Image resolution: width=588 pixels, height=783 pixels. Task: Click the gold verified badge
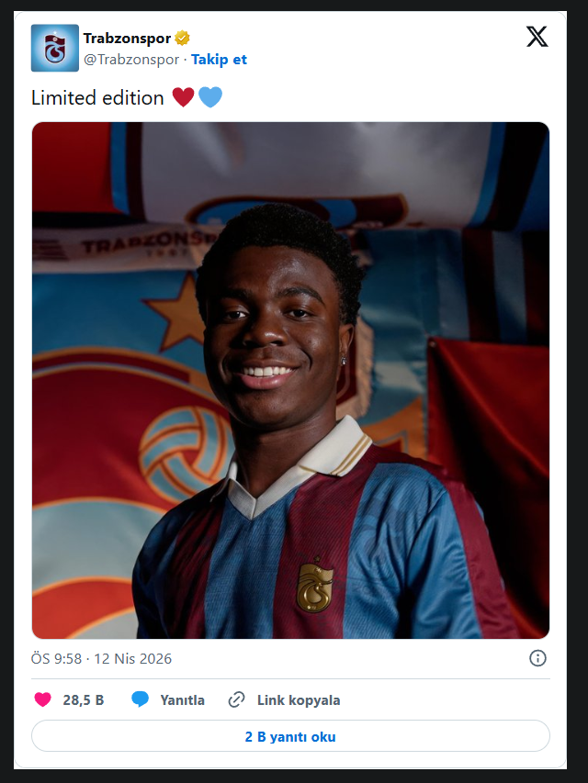(x=183, y=39)
